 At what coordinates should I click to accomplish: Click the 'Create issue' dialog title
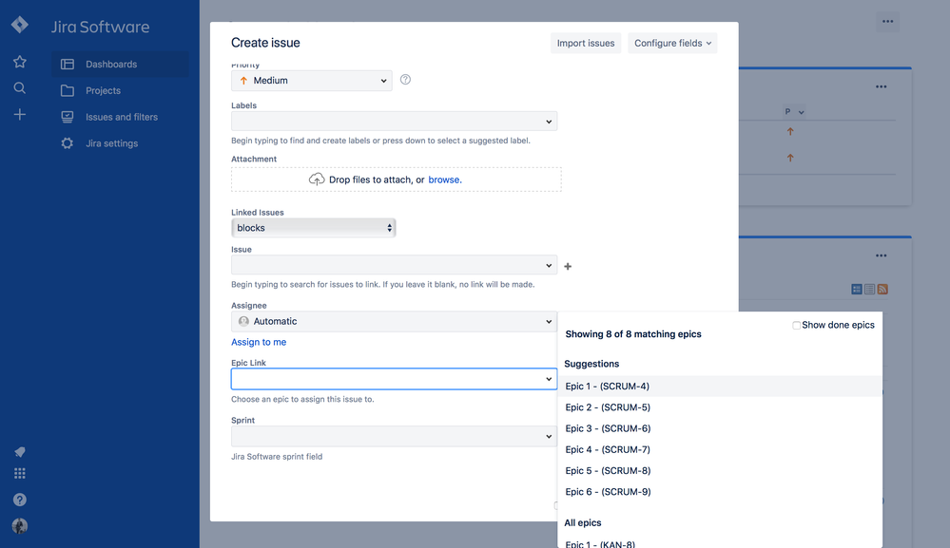[x=265, y=43]
